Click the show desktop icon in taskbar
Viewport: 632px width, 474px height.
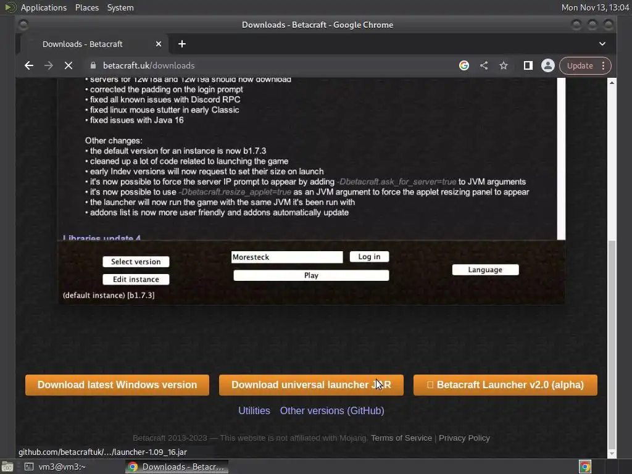7,467
